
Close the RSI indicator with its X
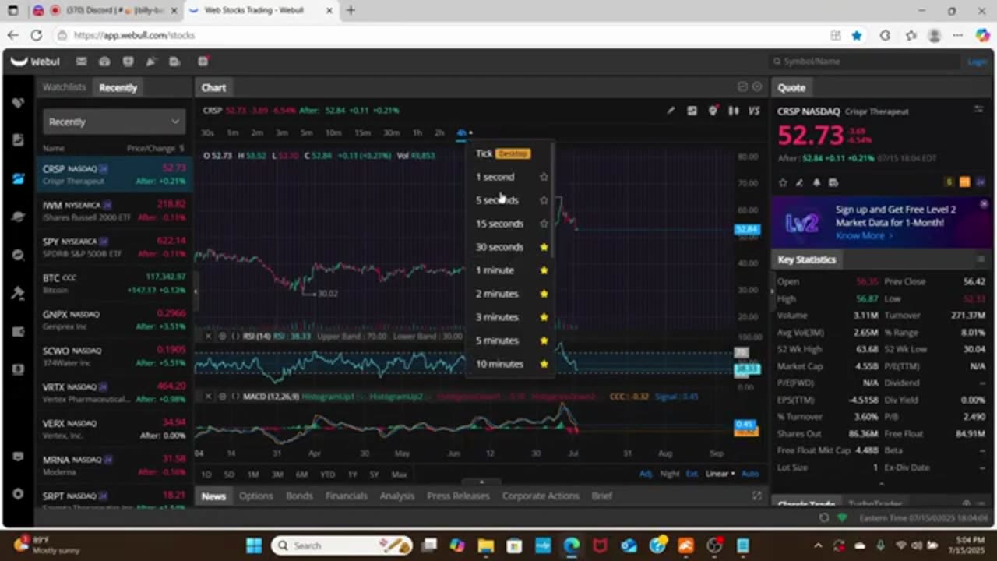[208, 336]
